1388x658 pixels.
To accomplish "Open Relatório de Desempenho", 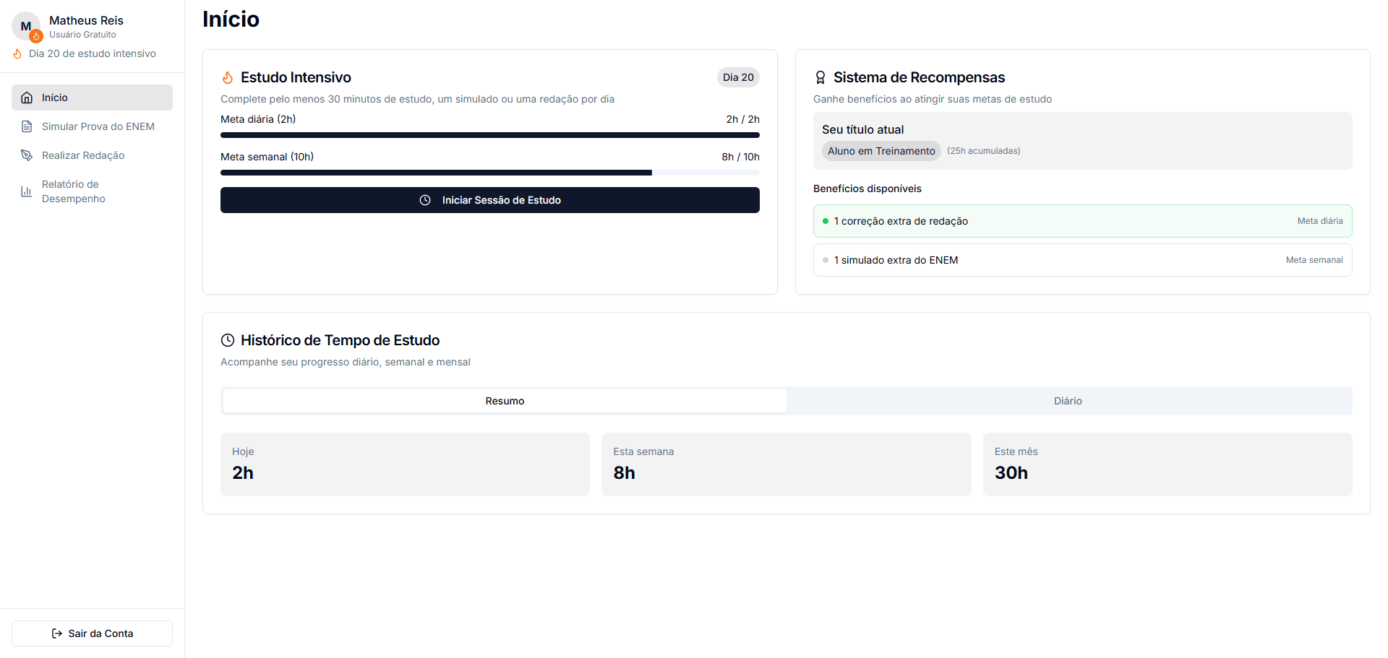I will click(x=92, y=191).
